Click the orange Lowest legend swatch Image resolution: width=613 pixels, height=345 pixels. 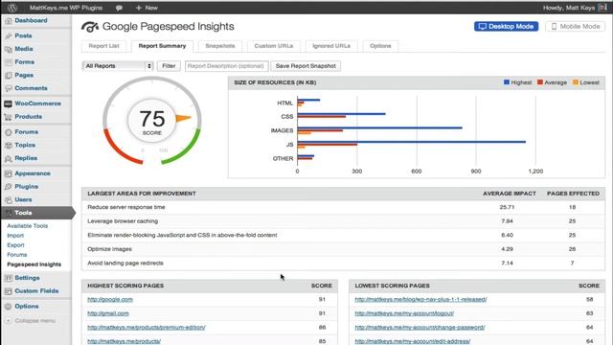(x=576, y=82)
